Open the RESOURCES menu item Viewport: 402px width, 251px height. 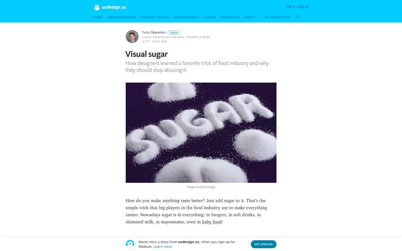pyautogui.click(x=230, y=17)
